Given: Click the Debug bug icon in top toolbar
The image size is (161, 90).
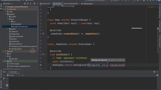Looking at the screenshot, I should tap(126, 0).
